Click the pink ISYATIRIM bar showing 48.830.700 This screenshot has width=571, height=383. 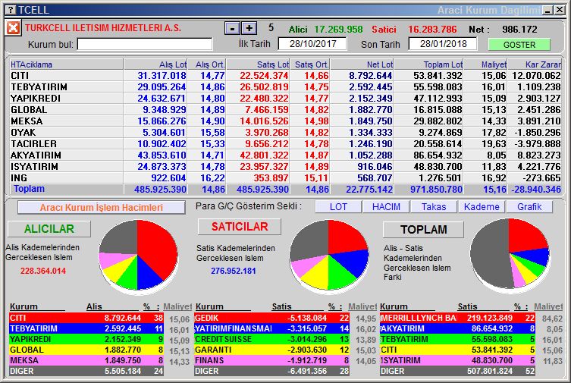[457, 360]
